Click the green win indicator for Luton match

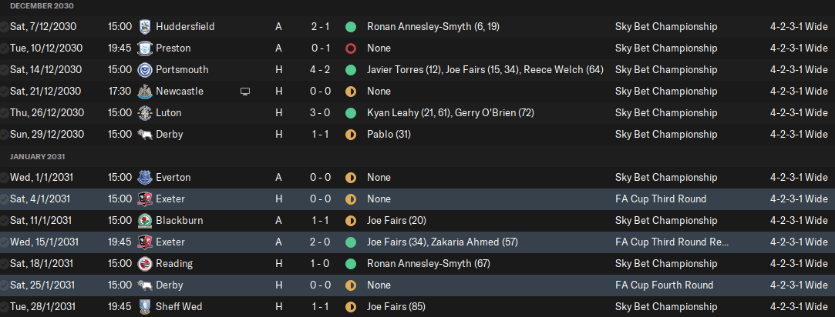coord(350,112)
